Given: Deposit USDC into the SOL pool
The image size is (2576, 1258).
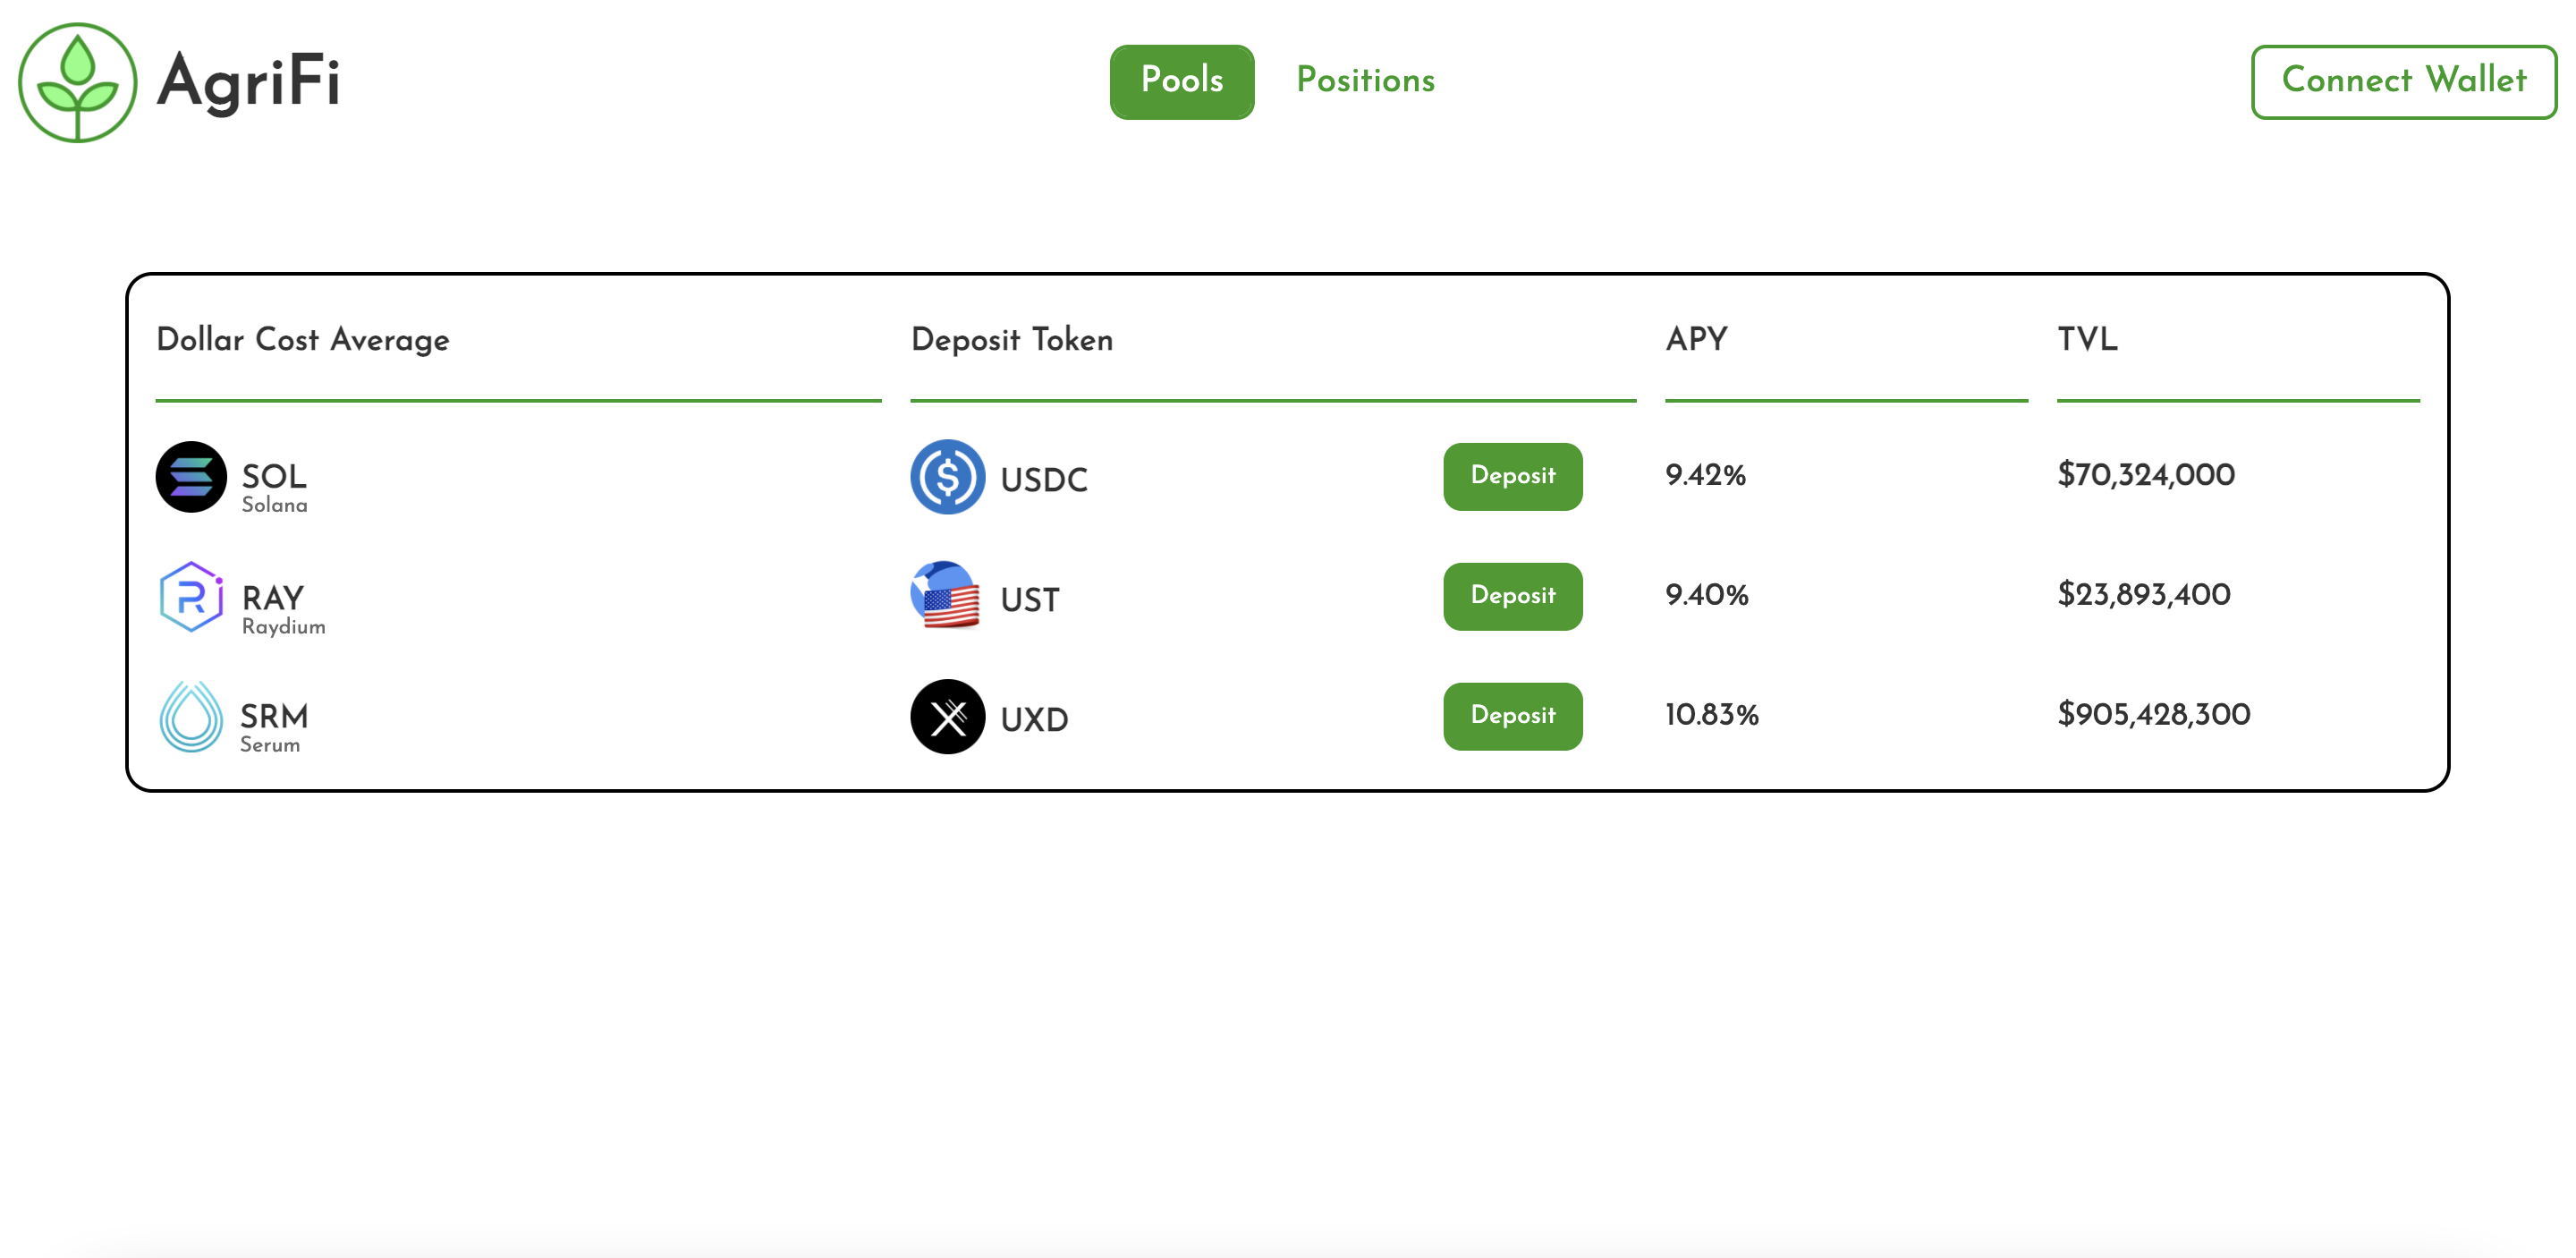Looking at the screenshot, I should [x=1512, y=476].
